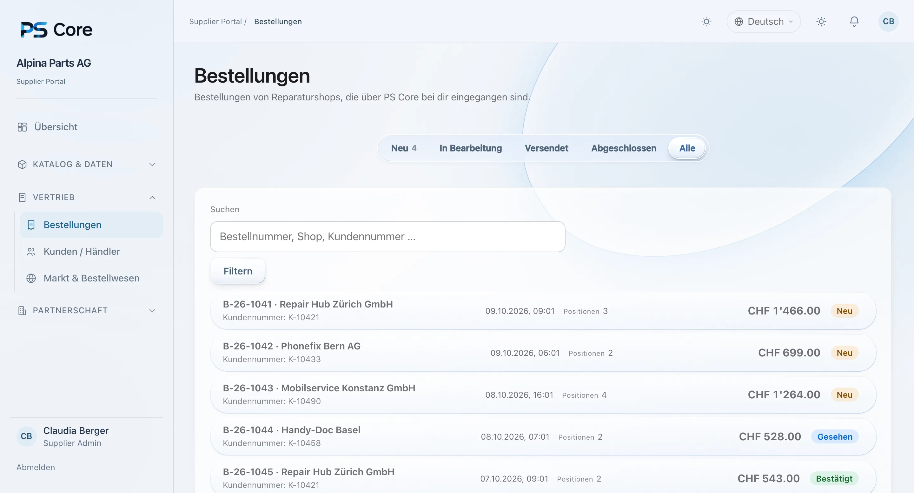The image size is (914, 493).
Task: Click the date 08.10.2026, 07:01
Action: coord(515,437)
